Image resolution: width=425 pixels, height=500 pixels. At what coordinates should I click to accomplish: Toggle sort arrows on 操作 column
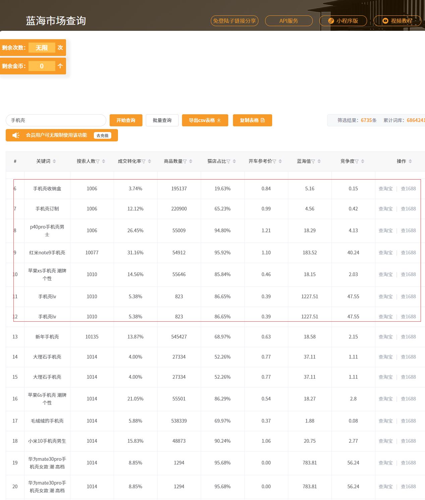tap(410, 161)
